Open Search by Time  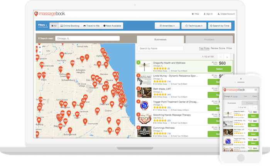coord(219,26)
